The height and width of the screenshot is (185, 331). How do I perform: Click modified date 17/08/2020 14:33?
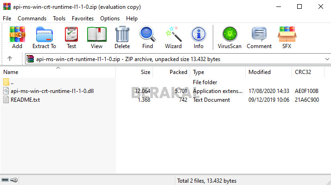coord(269,91)
